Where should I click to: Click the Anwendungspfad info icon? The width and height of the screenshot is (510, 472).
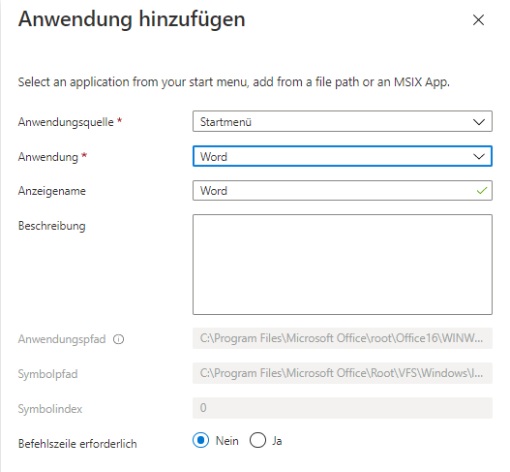(118, 339)
